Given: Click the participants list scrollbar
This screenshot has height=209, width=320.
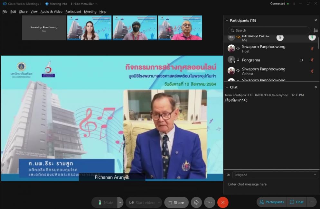Looking at the screenshot, I should 318,43.
